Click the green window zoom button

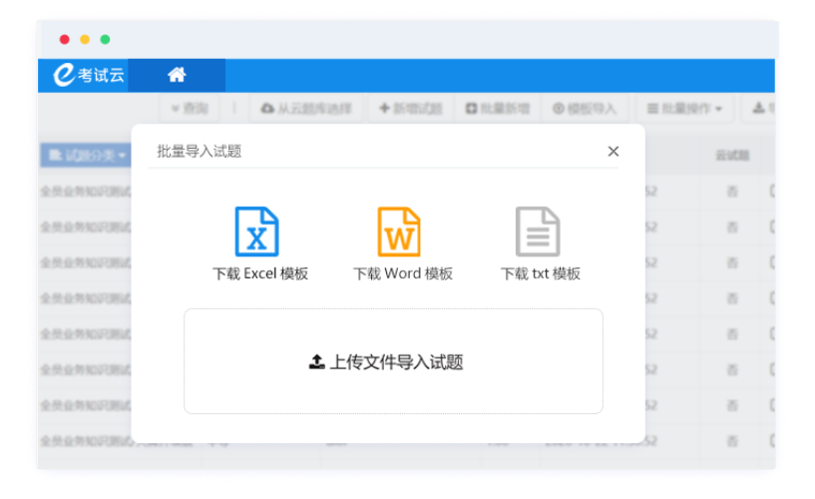click(105, 40)
